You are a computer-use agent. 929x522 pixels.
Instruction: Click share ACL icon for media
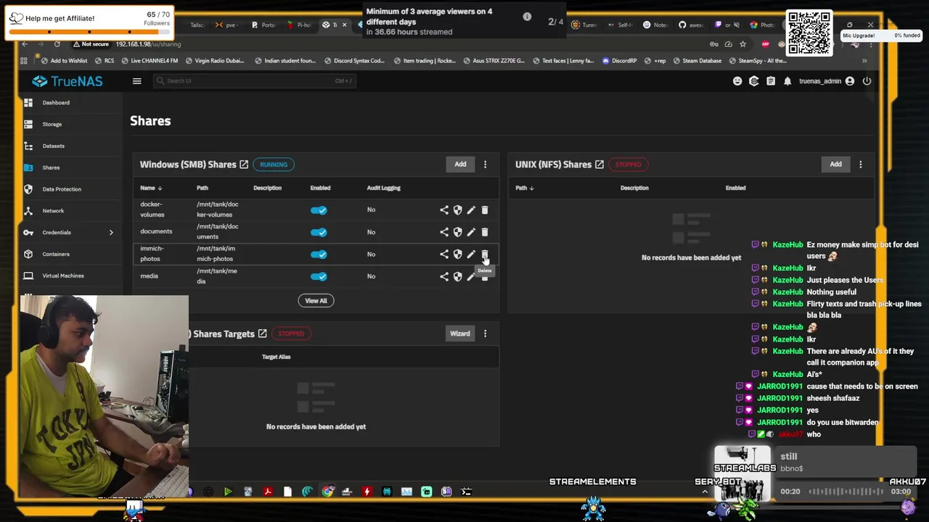point(444,276)
